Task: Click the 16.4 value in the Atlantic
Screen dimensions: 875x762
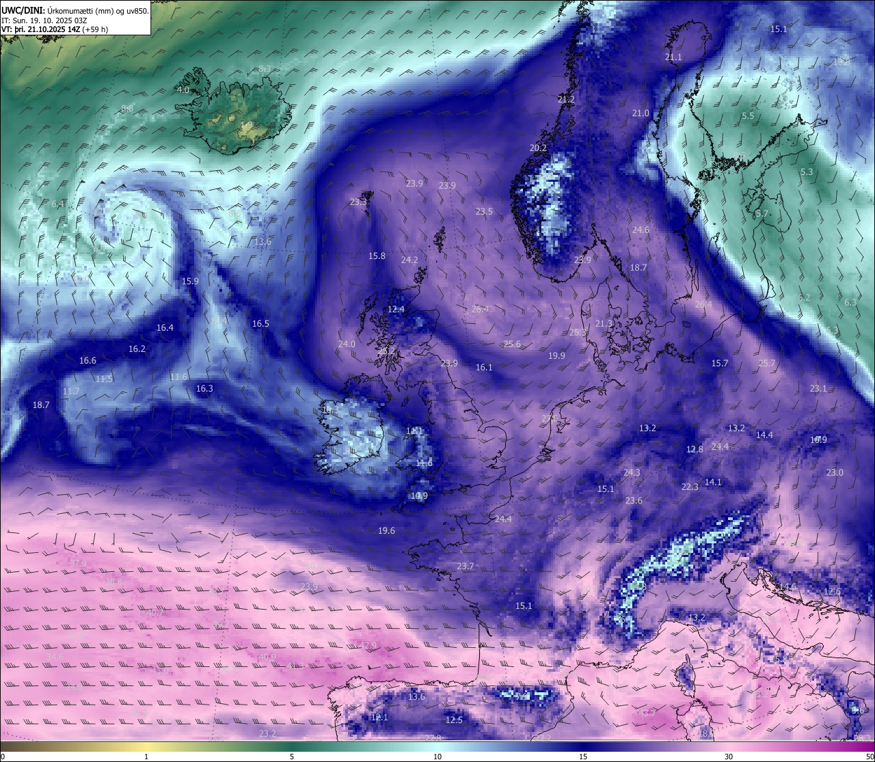Action: coord(165,328)
